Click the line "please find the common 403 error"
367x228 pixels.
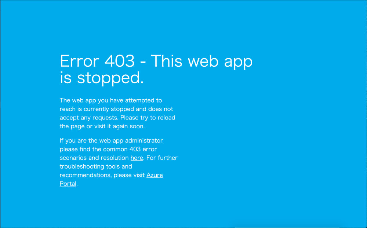click(x=108, y=149)
